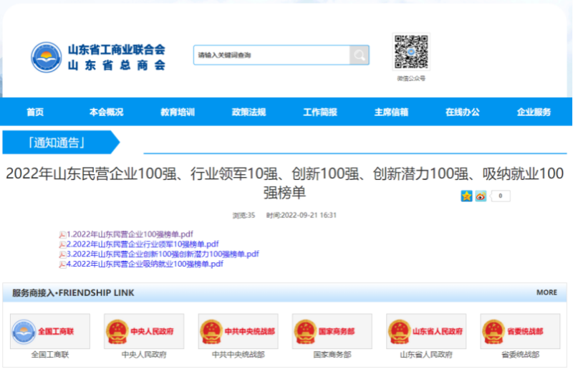Open the 国家商务部 emblem banner
Image resolution: width=573 pixels, height=369 pixels.
pyautogui.click(x=332, y=331)
